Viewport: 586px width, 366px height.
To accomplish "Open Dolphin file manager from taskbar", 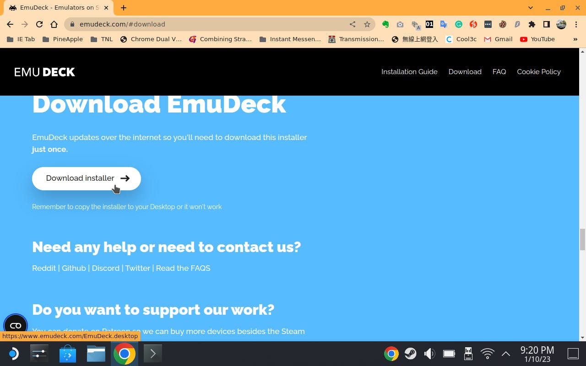I will [x=96, y=354].
